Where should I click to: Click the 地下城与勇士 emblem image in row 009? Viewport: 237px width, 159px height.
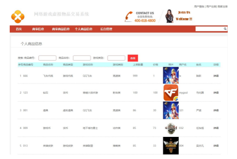point(171,129)
